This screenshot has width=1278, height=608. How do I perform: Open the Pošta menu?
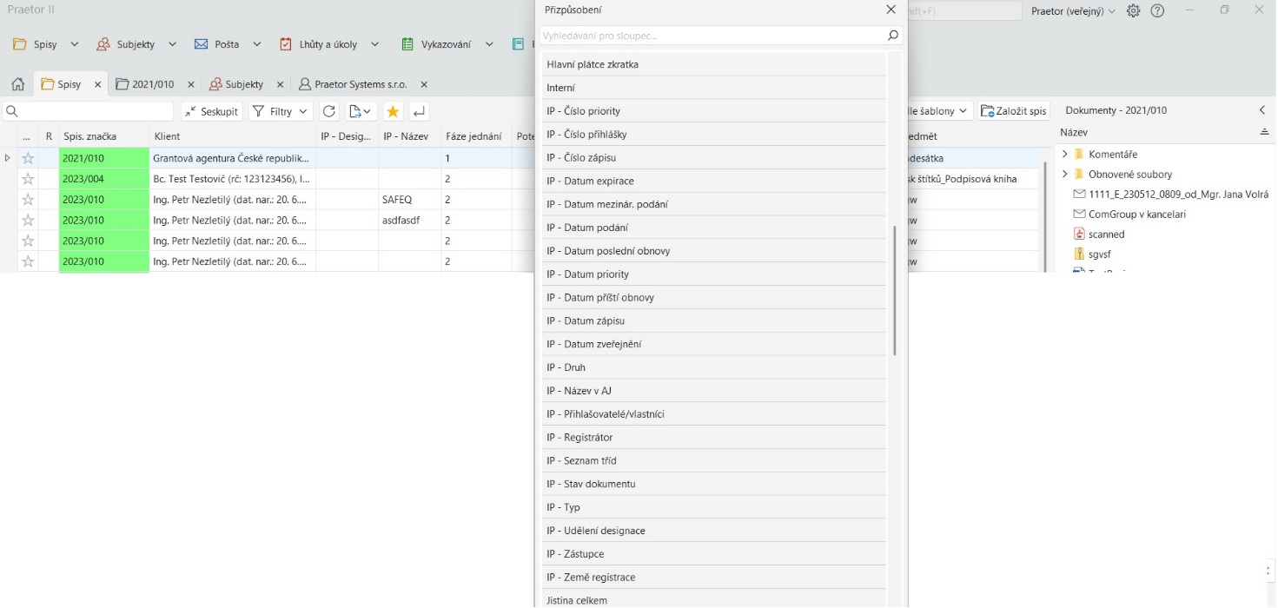pos(227,44)
